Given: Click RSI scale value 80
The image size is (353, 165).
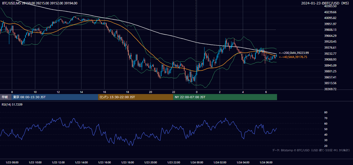Looking at the screenshot, I should (x=326, y=112).
